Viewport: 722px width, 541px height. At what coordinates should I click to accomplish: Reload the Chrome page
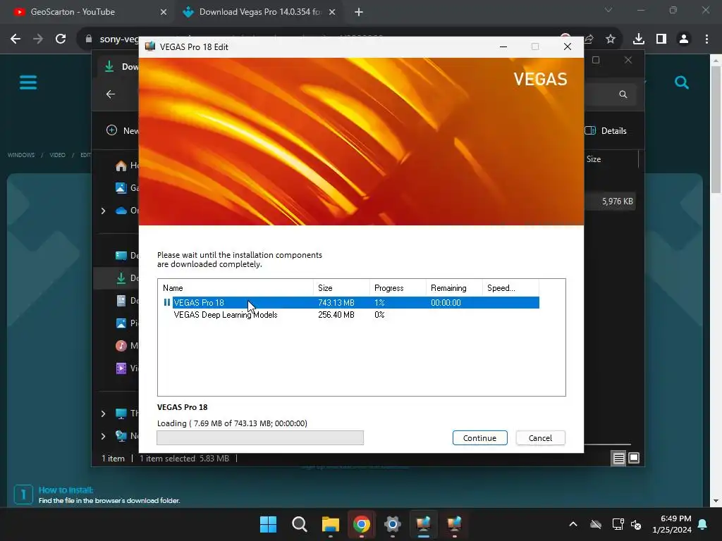tap(61, 39)
